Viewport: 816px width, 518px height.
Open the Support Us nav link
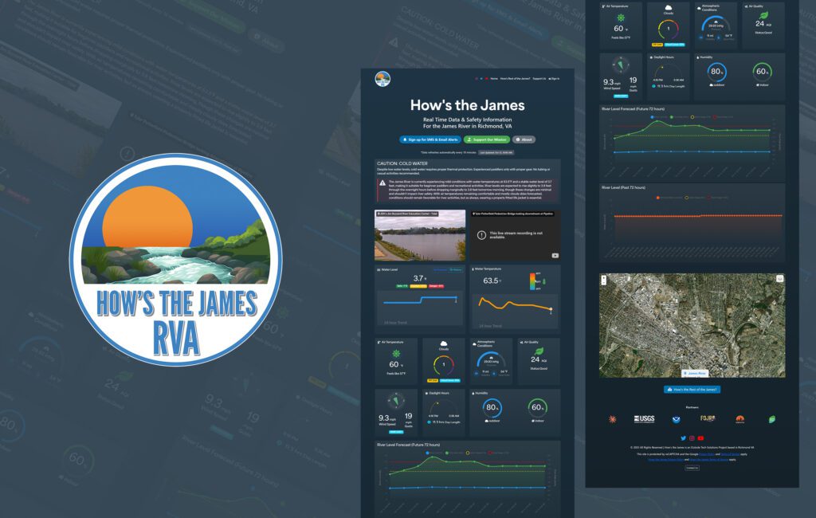(x=539, y=79)
